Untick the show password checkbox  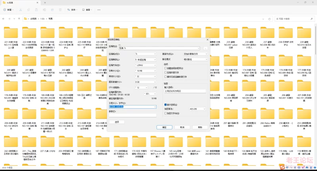click(x=166, y=105)
